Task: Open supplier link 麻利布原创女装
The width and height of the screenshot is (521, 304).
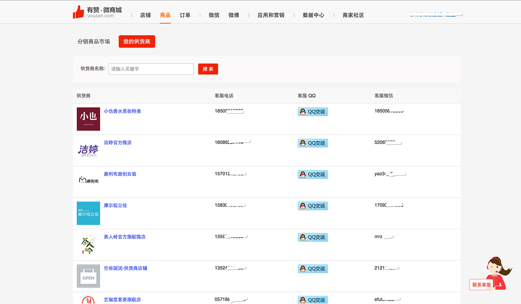Action: (x=120, y=174)
